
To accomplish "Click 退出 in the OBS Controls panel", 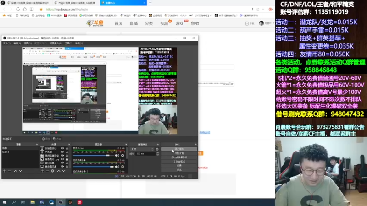I will 179,170.
